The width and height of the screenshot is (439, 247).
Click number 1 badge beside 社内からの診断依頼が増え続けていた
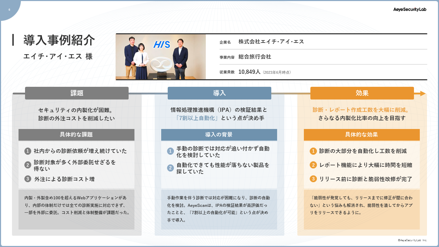click(28, 151)
